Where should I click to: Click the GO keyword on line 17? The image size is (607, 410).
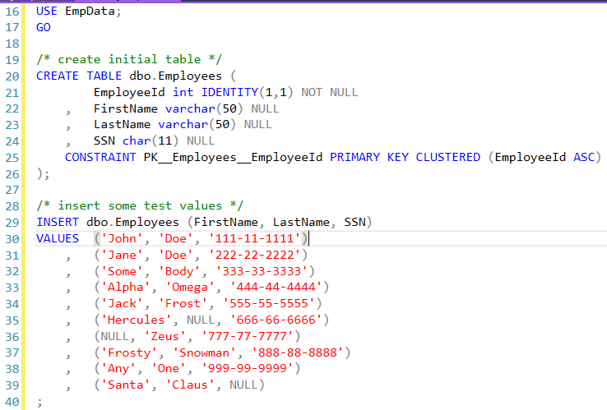(44, 27)
